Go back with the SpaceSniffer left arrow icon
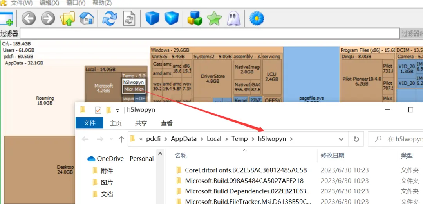 click(x=29, y=18)
